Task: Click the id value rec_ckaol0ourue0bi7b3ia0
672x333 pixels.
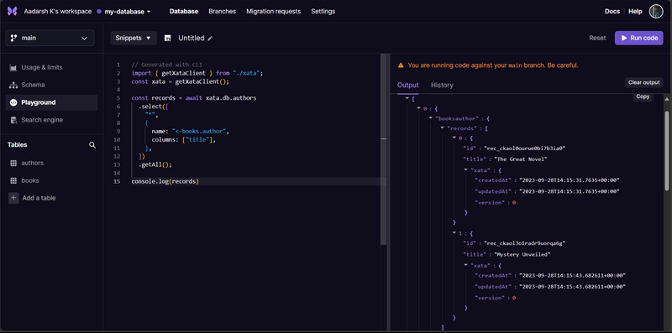Action: pyautogui.click(x=525, y=149)
